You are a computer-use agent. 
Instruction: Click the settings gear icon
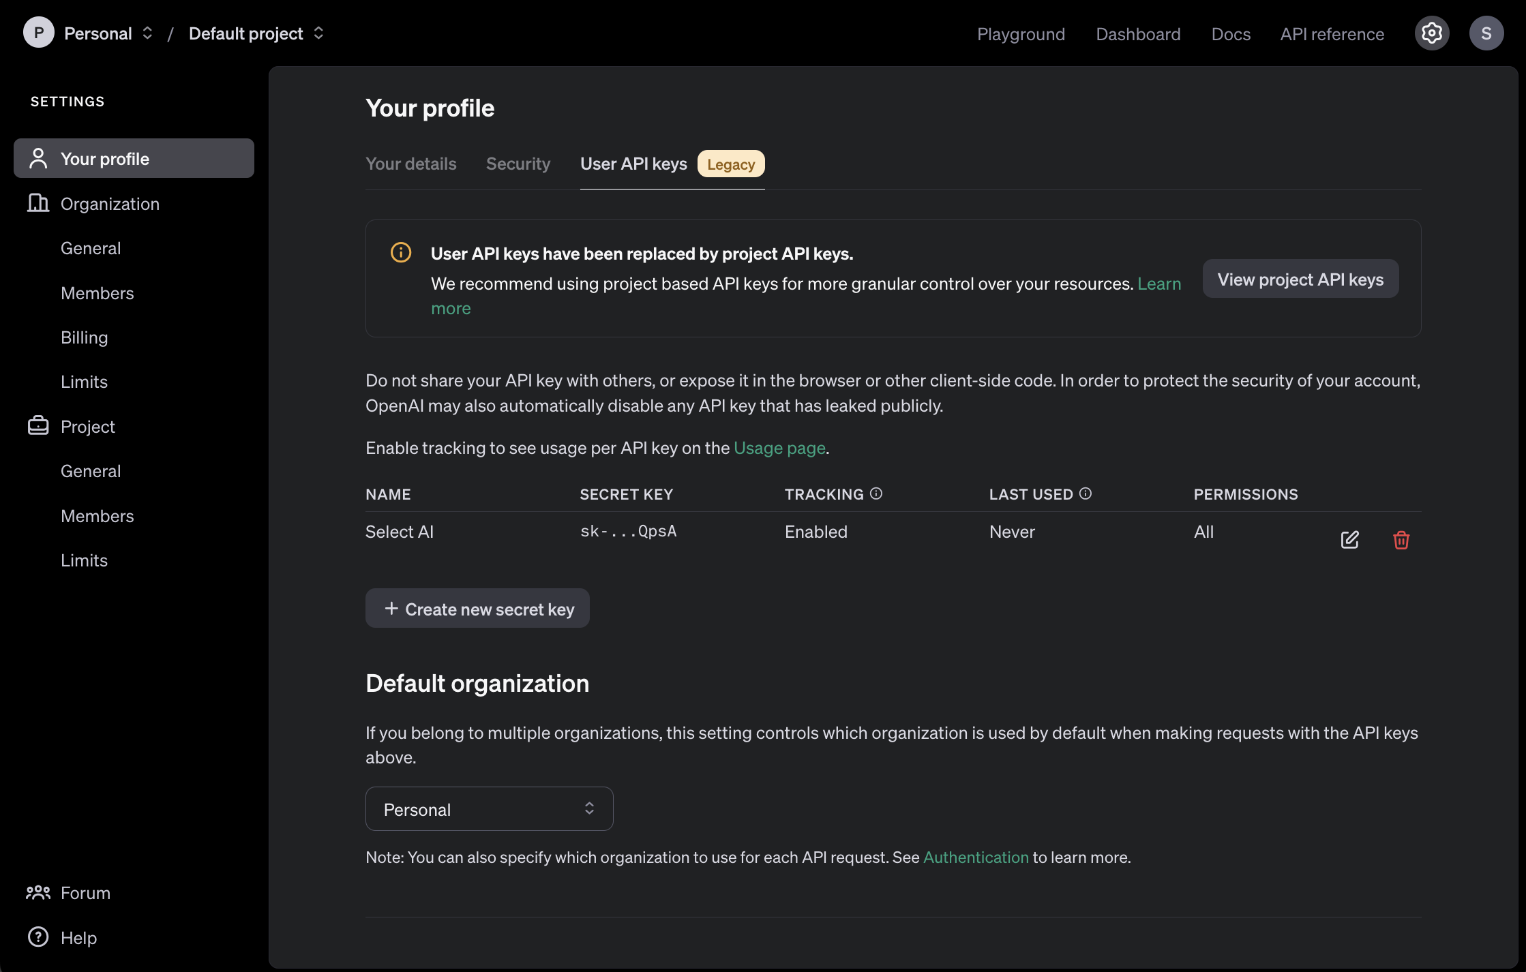(1431, 33)
